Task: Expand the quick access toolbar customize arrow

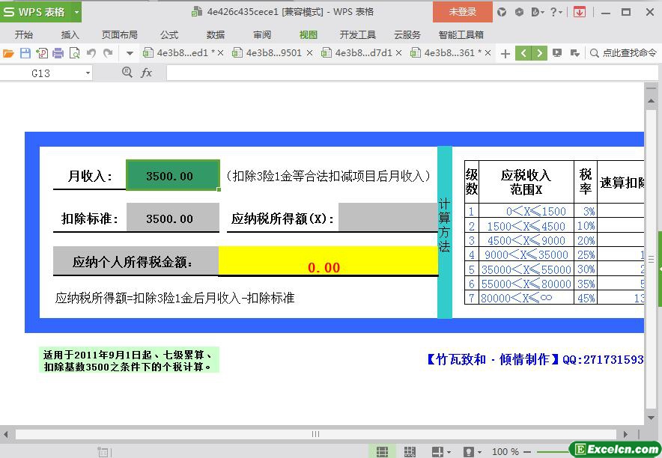Action: tap(130, 53)
